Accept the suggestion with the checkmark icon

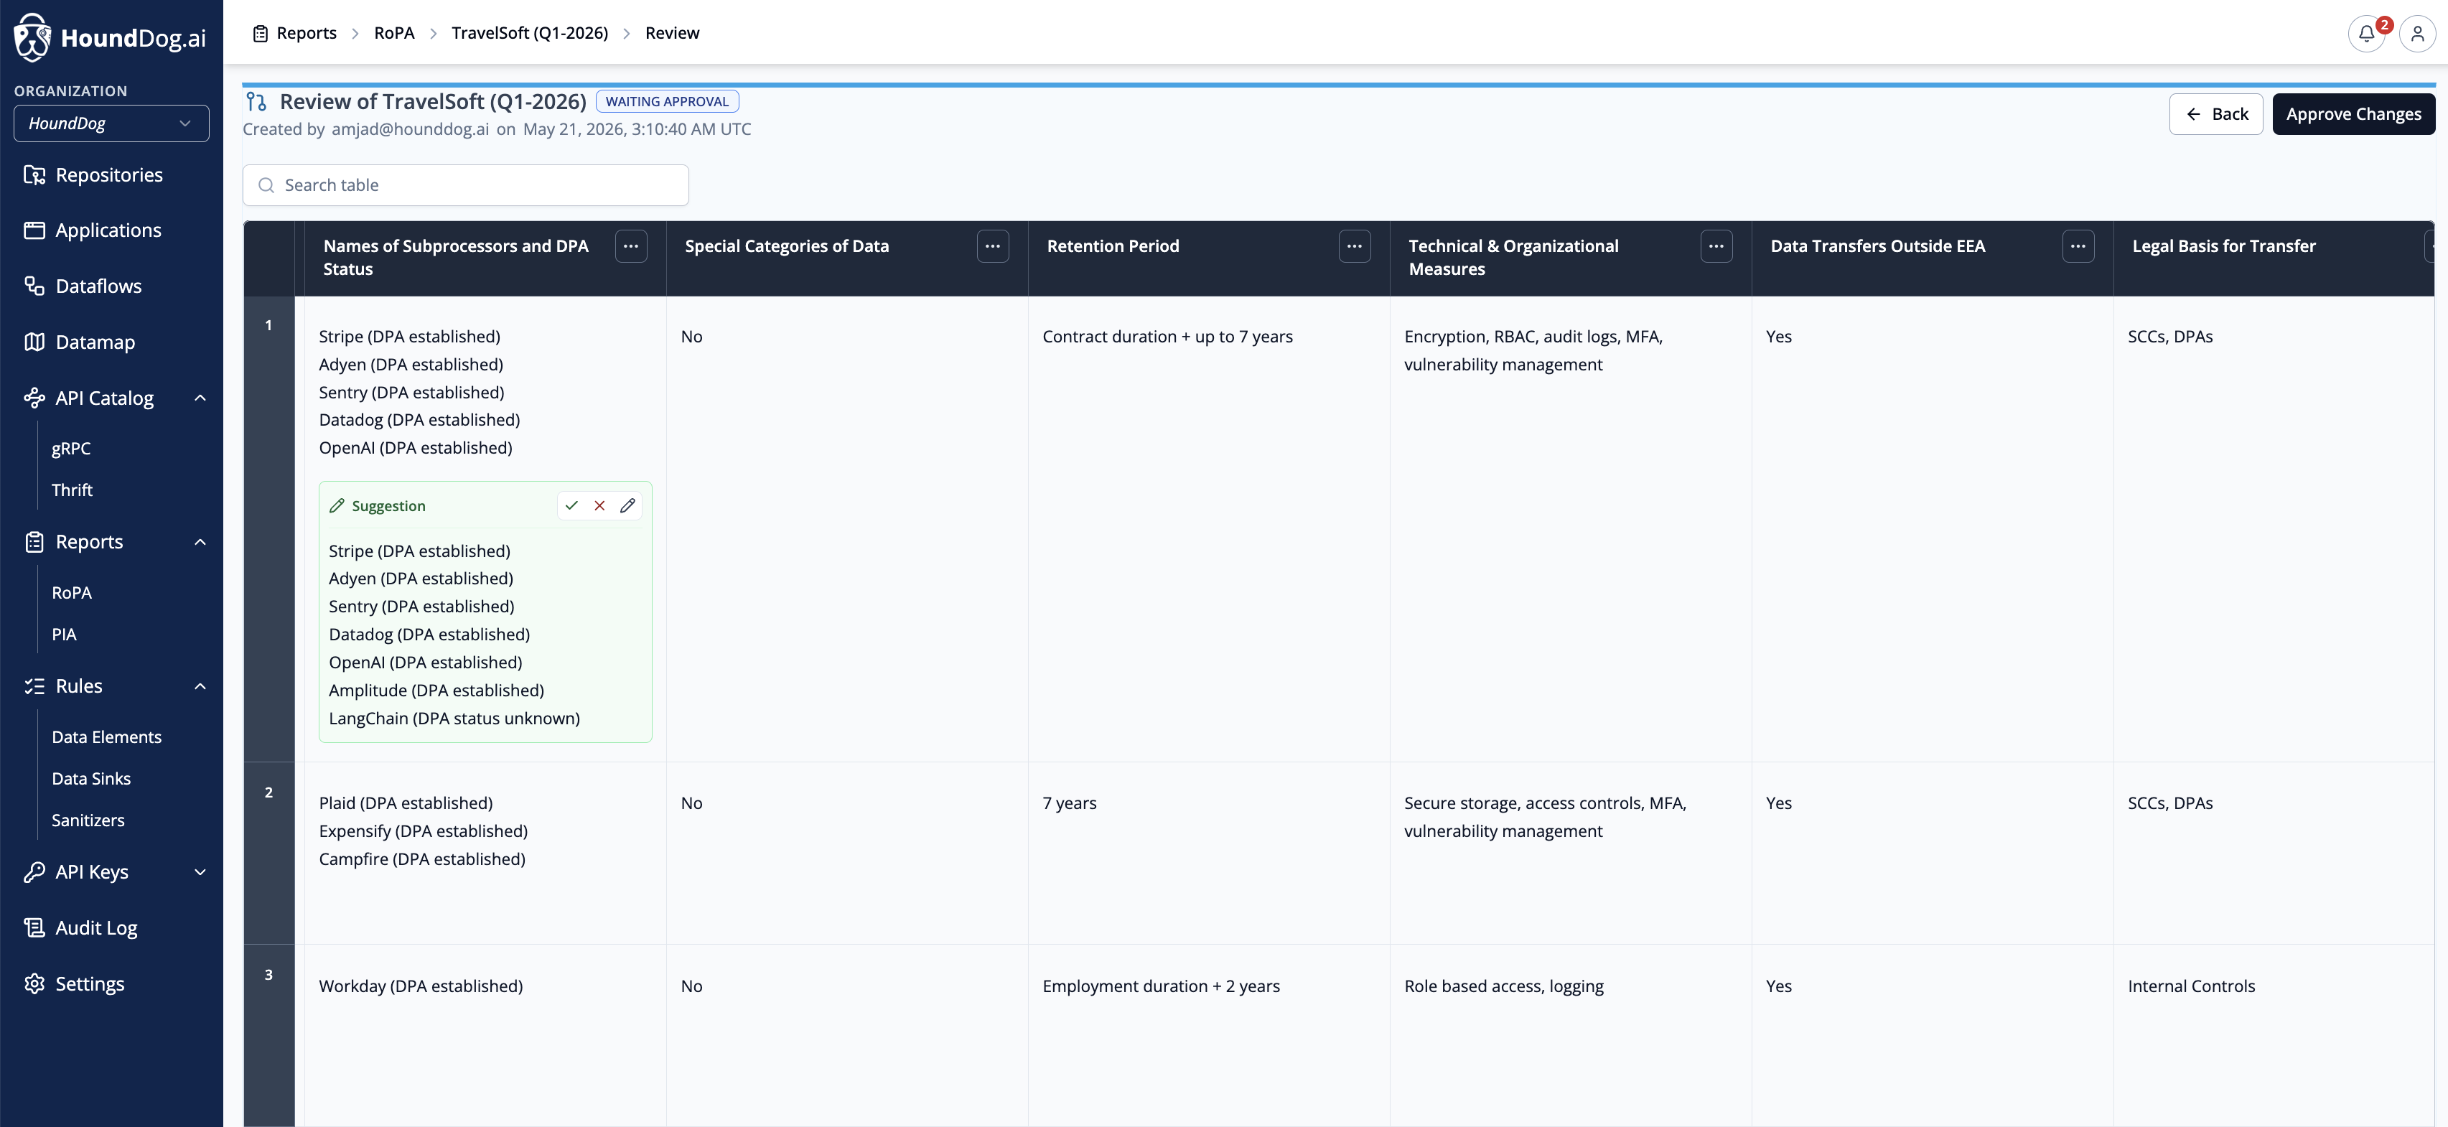[571, 505]
